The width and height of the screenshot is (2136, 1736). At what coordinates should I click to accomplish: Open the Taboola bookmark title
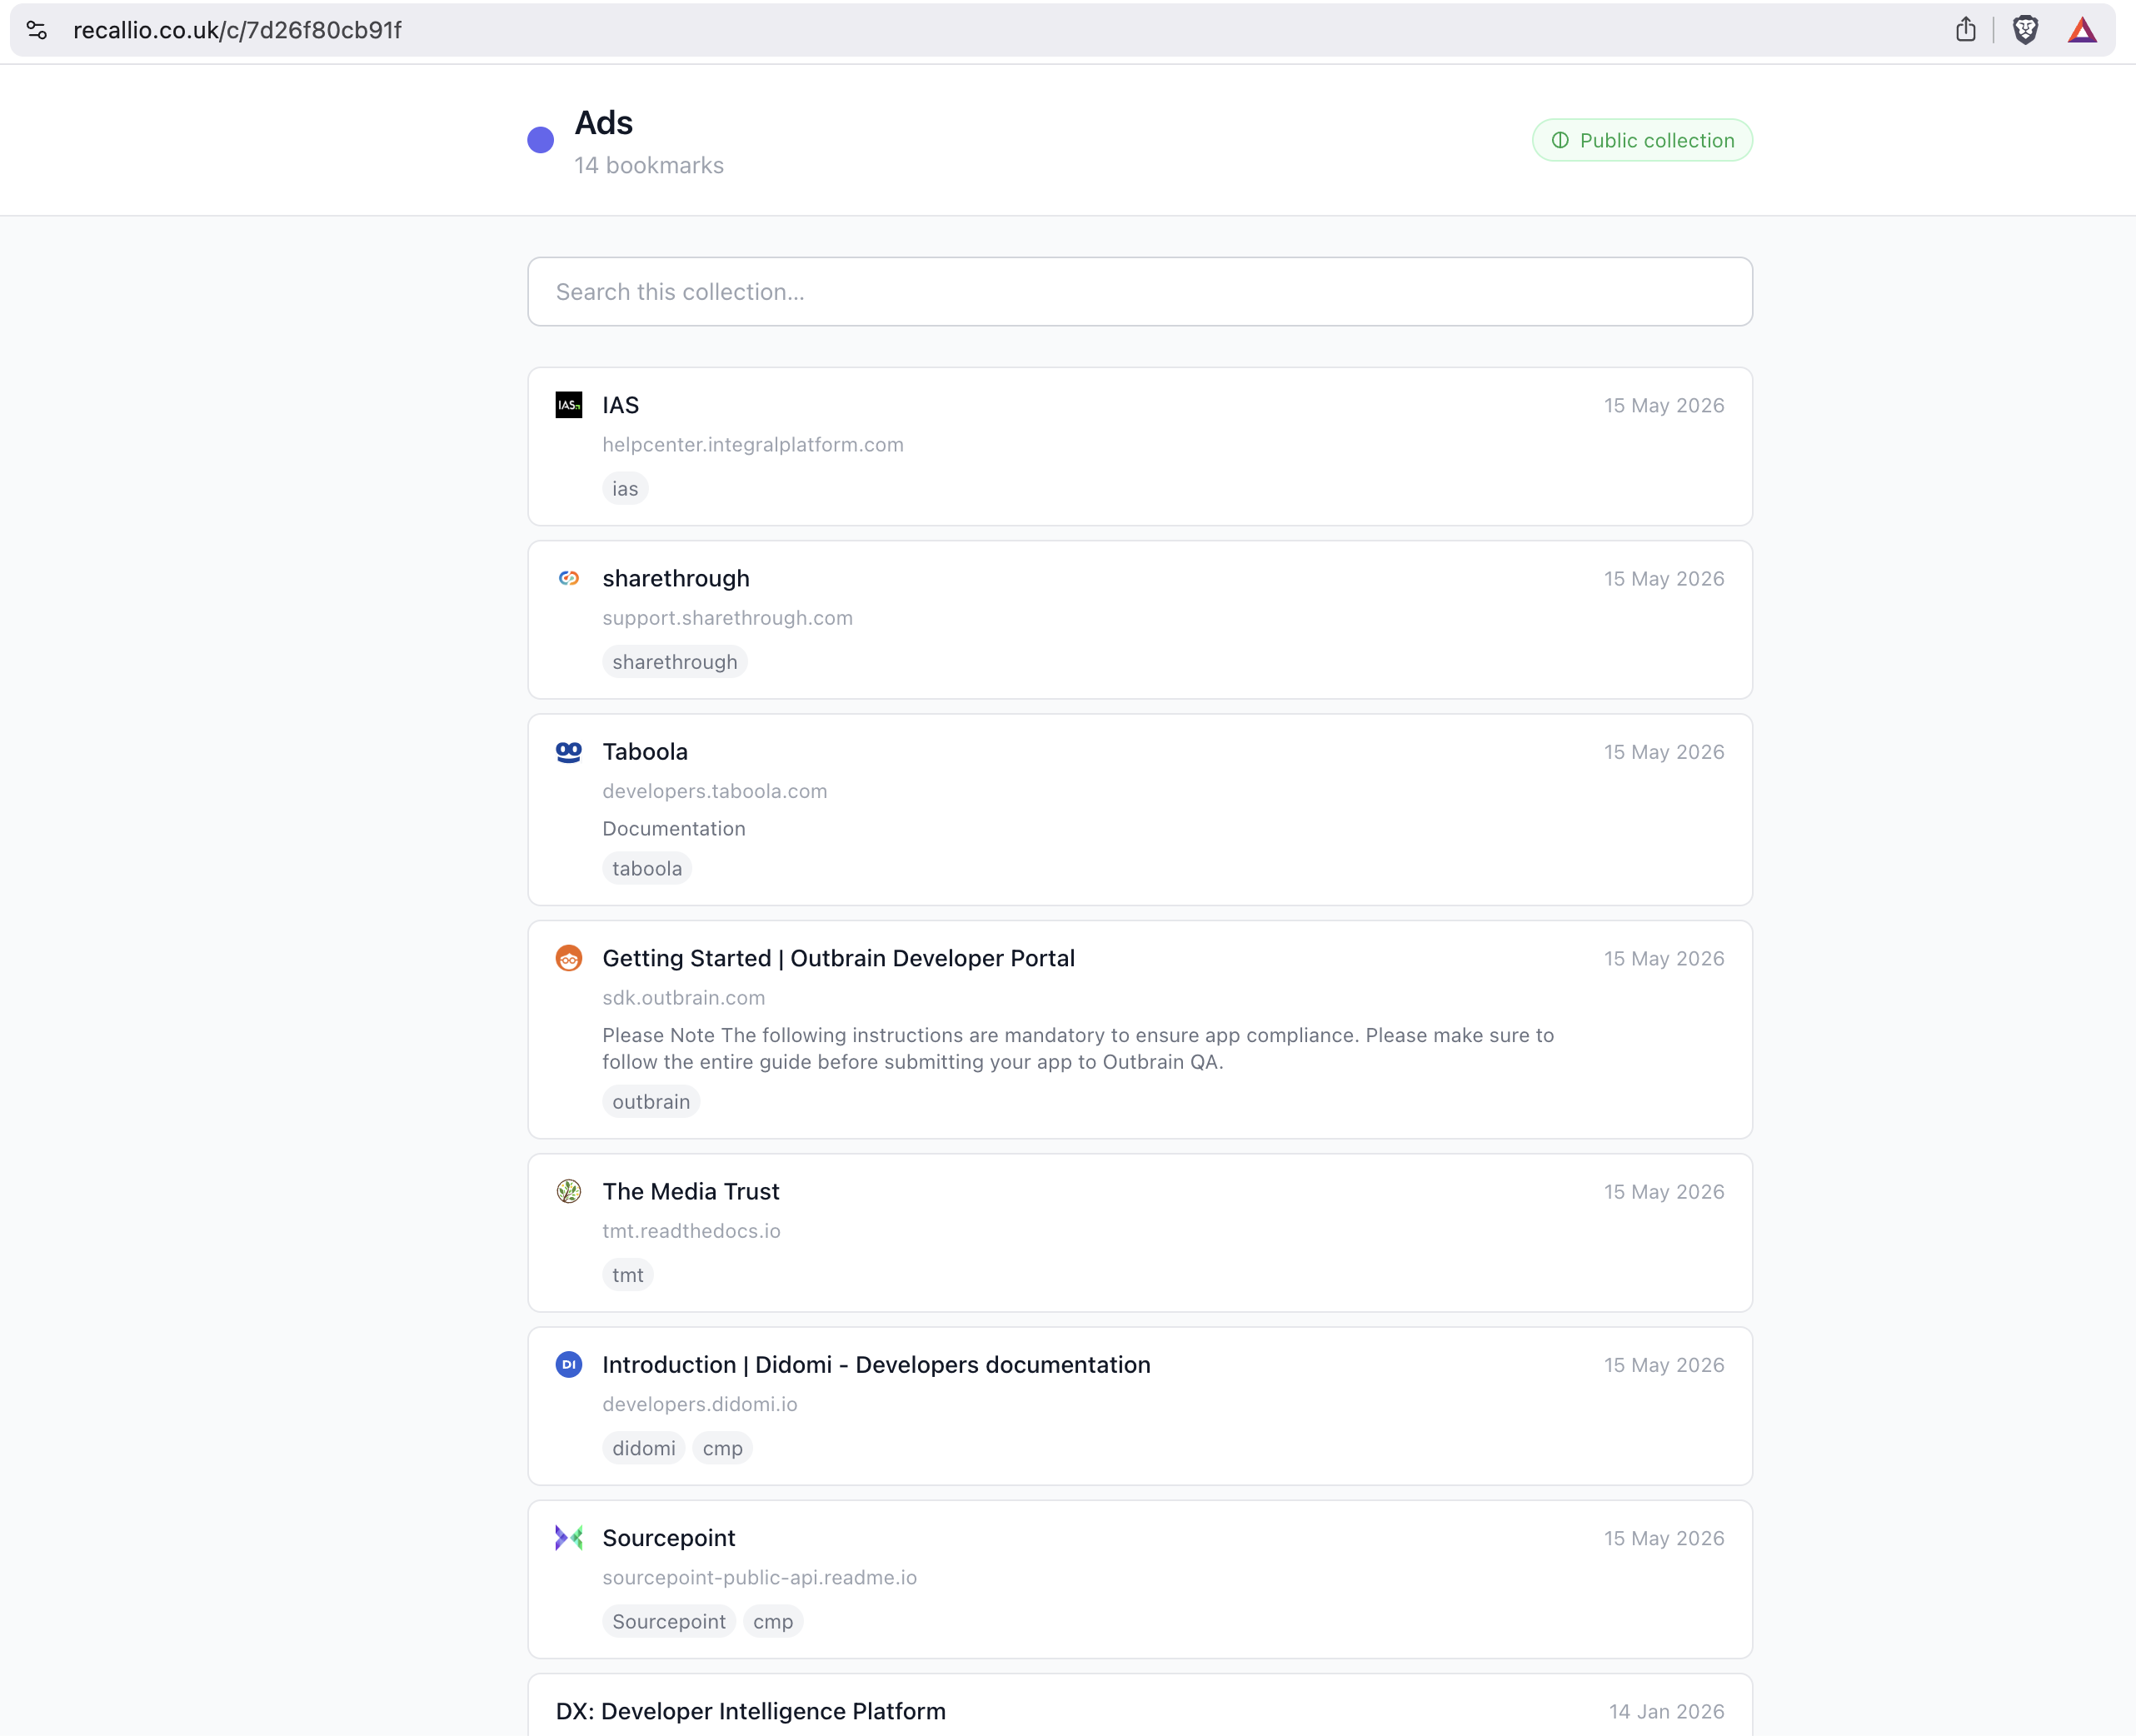[x=645, y=752]
